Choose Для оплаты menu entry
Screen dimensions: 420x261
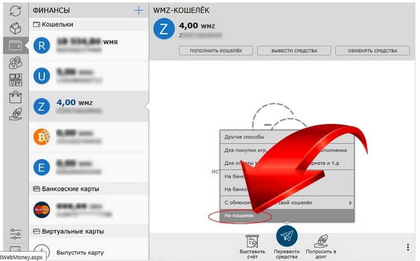pos(287,163)
